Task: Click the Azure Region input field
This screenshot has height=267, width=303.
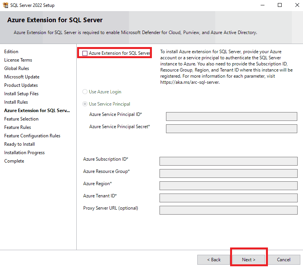Action: click(228, 186)
